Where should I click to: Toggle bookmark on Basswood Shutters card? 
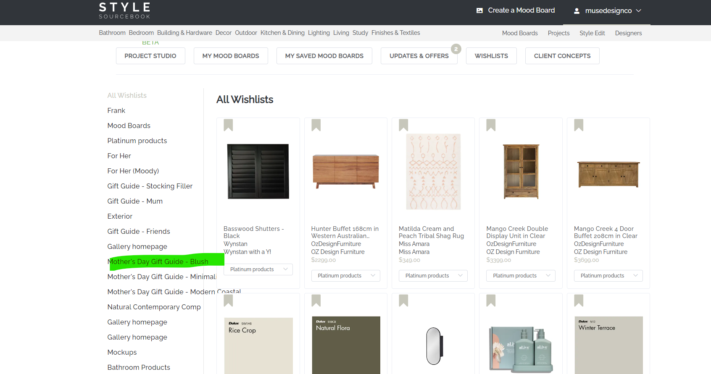(228, 125)
